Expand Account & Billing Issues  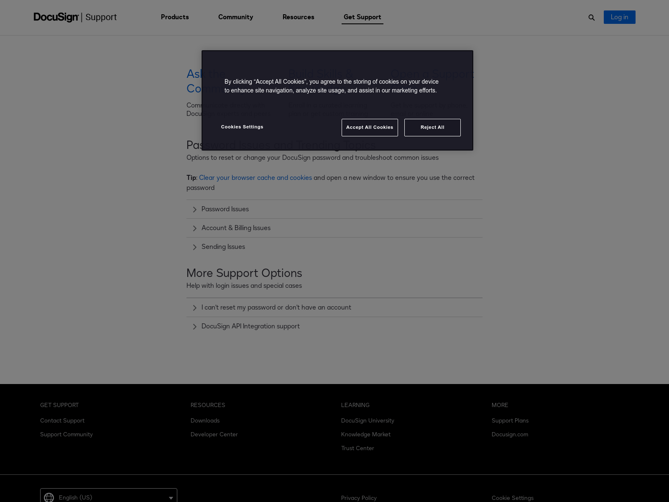(x=334, y=228)
